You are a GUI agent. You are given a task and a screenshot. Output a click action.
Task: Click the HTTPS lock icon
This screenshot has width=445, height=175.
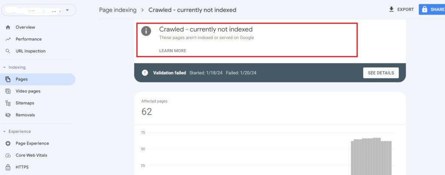(8, 167)
